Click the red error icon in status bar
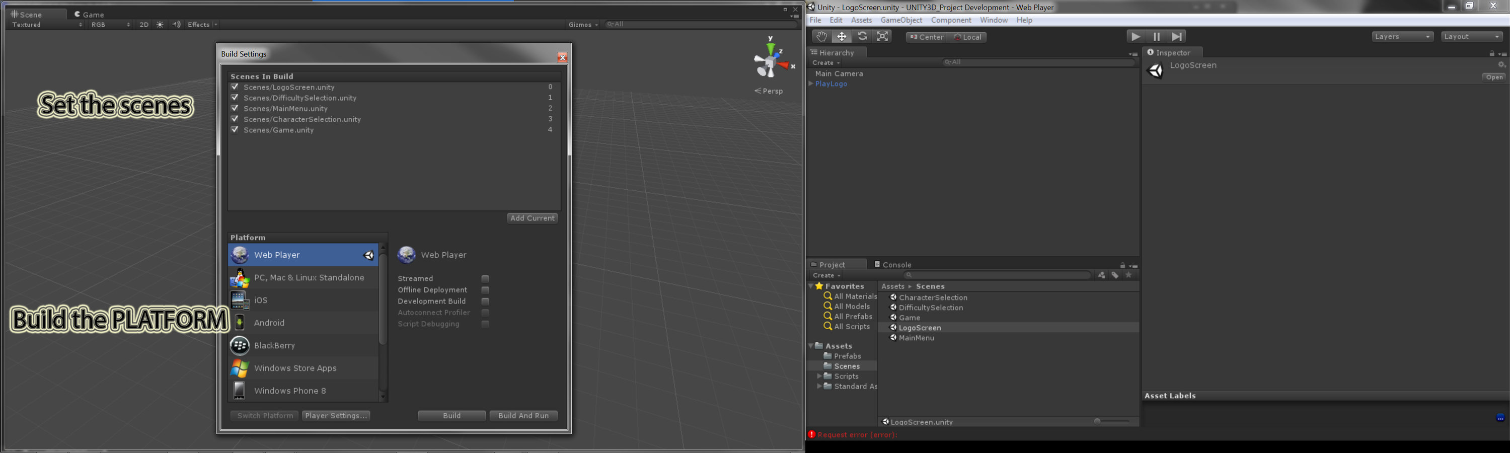1510x453 pixels. 811,435
